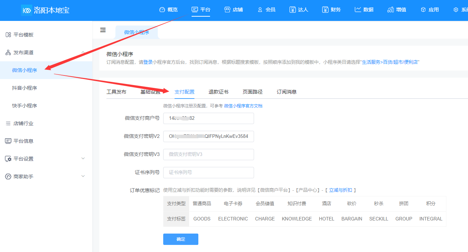
Task: Switch to the 基础设置 tab
Action: 150,92
